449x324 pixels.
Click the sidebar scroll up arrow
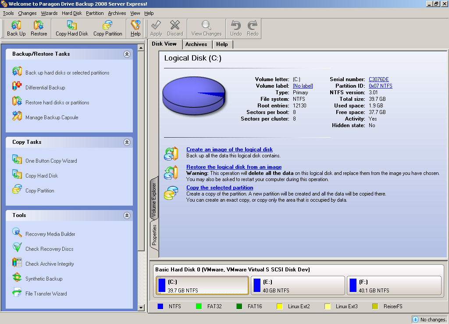[x=141, y=47]
